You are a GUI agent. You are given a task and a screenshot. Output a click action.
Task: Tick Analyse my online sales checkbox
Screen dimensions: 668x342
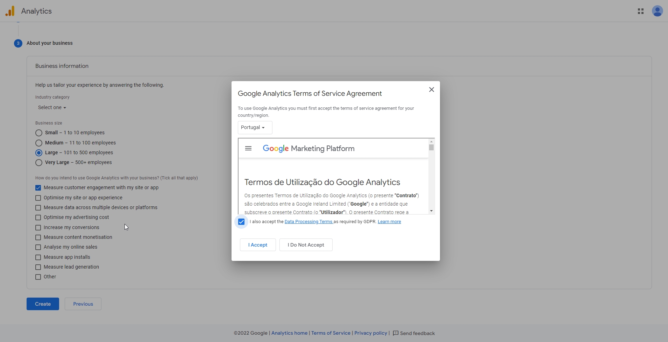point(38,247)
